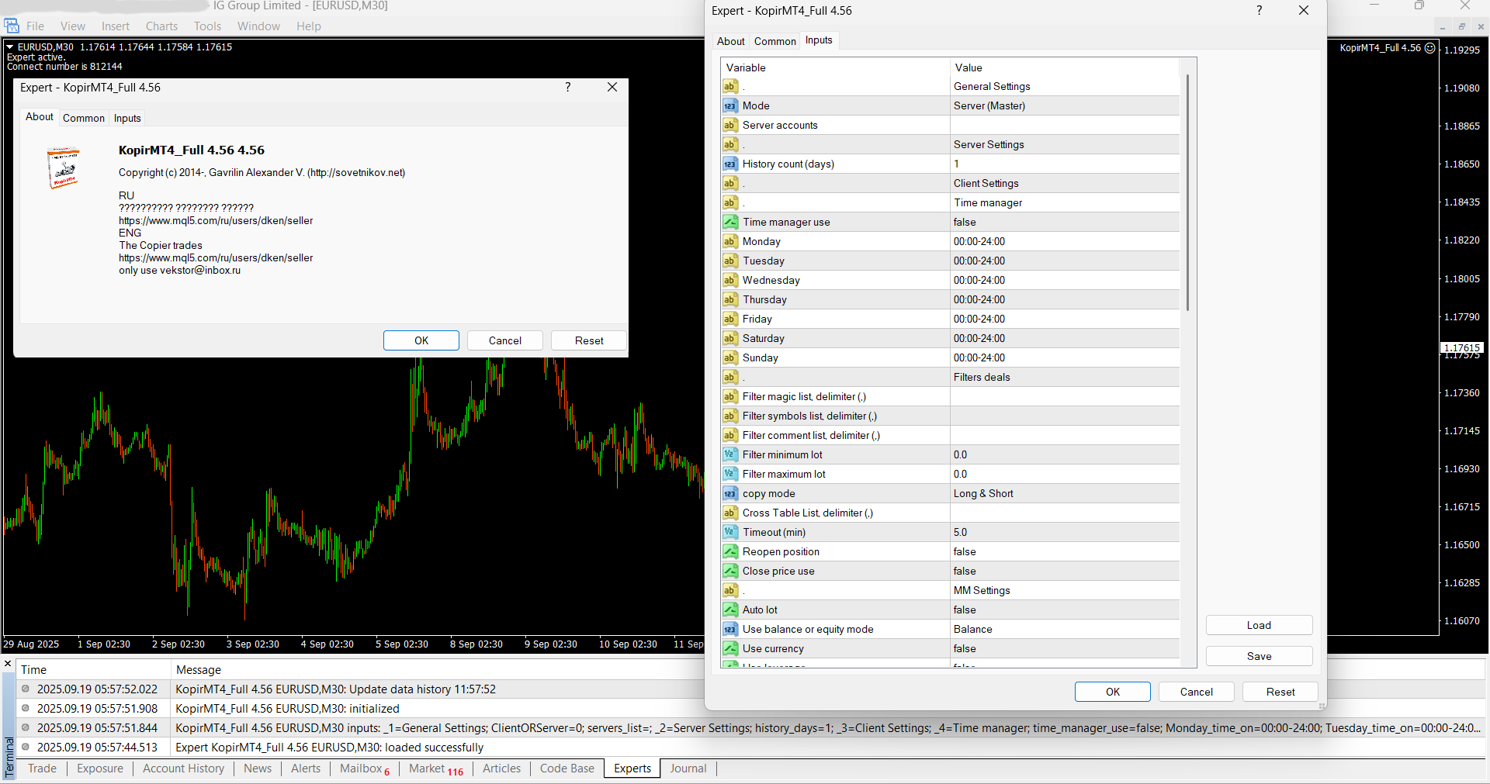Click the string icon beside Server accounts
1490x784 pixels.
[729, 126]
